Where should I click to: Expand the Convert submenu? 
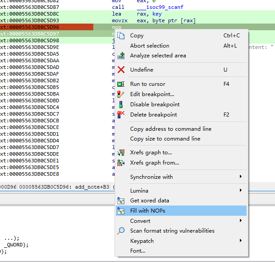click(181, 221)
